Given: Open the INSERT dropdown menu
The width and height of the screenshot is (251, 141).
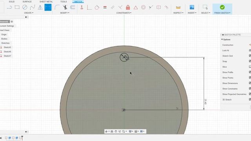Looking at the screenshot, I should tap(192, 13).
